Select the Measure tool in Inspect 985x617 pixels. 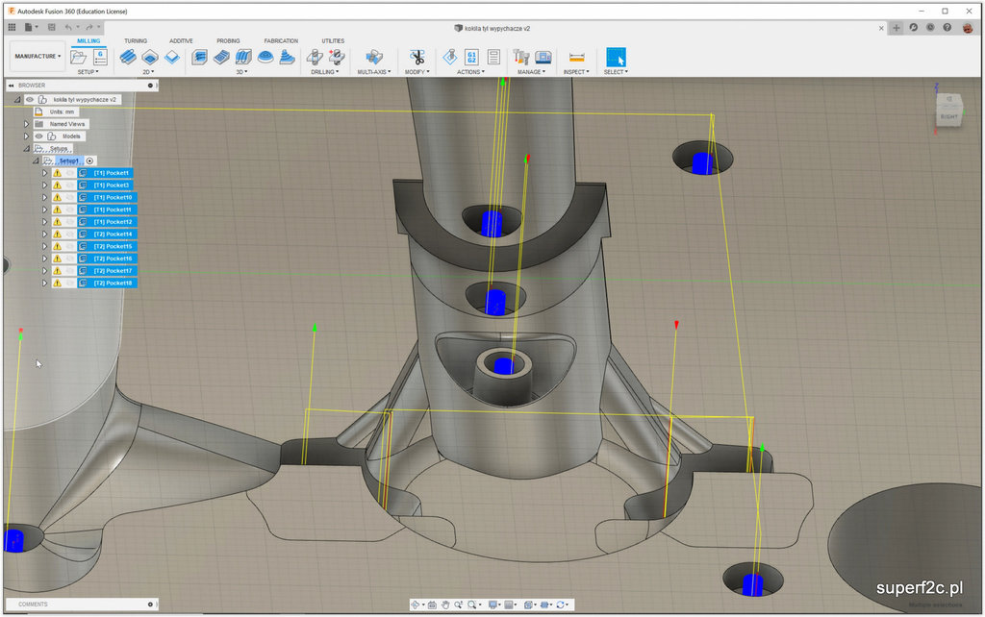tap(576, 58)
